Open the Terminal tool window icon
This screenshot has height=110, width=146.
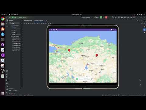[7, 89]
